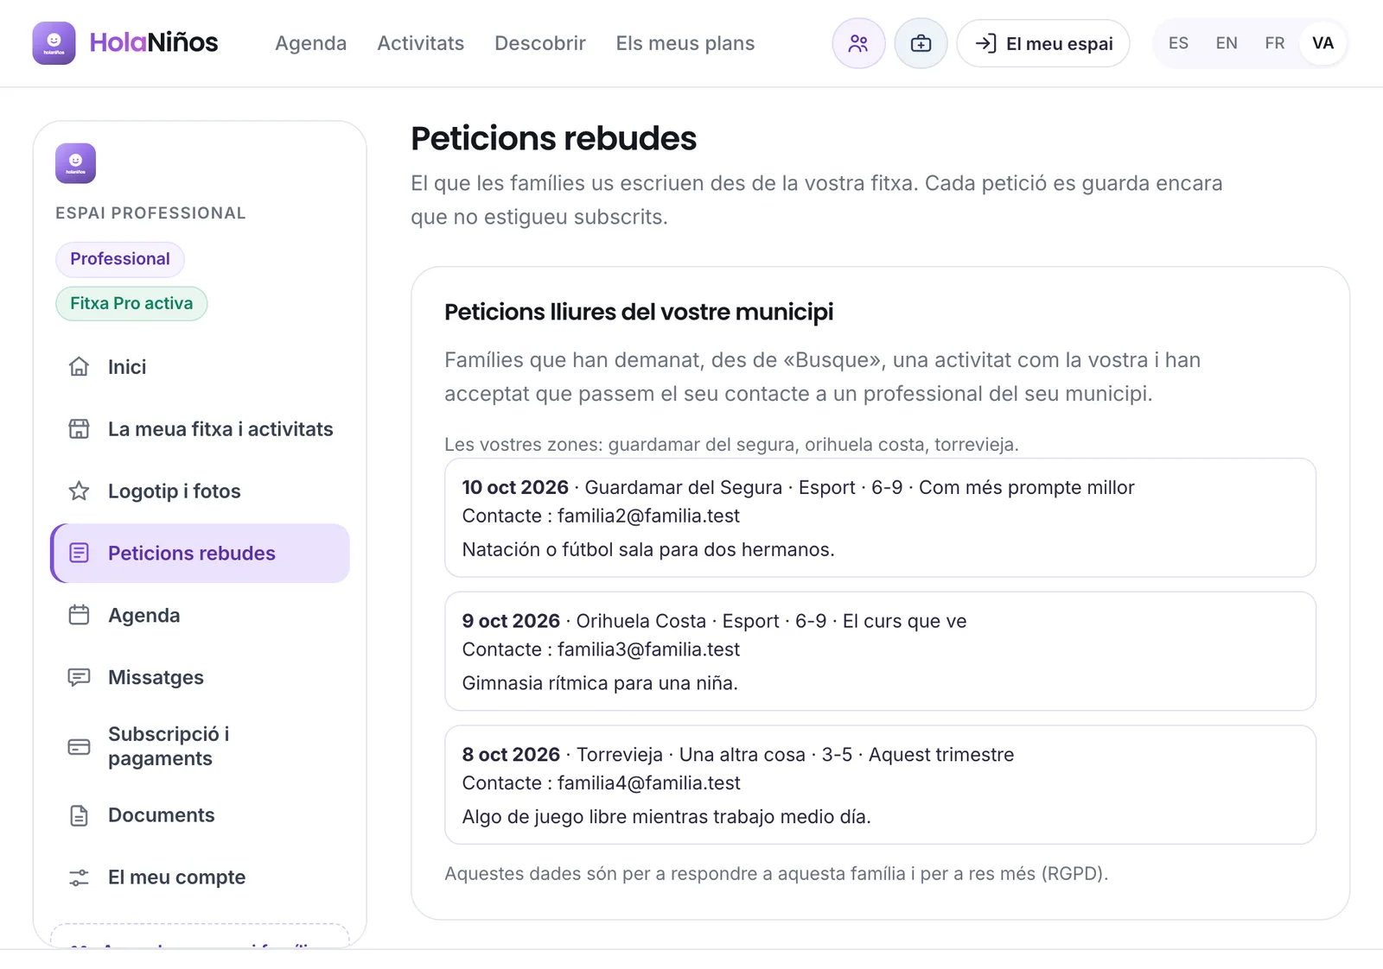Open Missatges in the sidebar
Viewport: 1383px width, 969px height.
tap(201, 678)
